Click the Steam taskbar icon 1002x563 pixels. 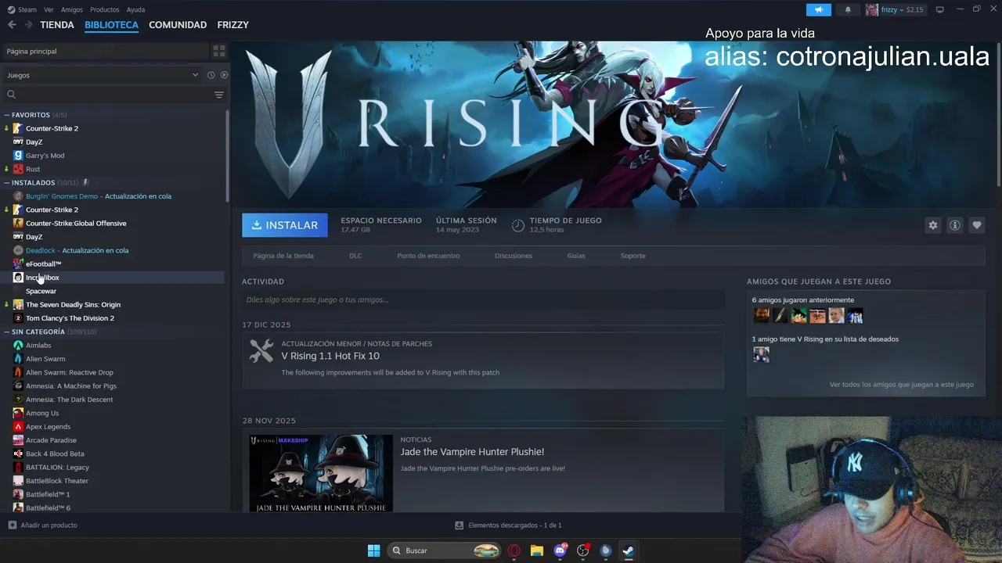(628, 550)
